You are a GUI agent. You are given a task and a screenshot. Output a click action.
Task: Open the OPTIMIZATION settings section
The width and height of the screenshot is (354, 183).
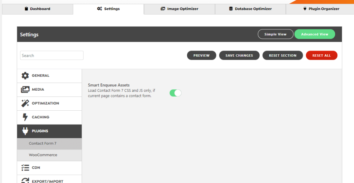click(x=49, y=103)
